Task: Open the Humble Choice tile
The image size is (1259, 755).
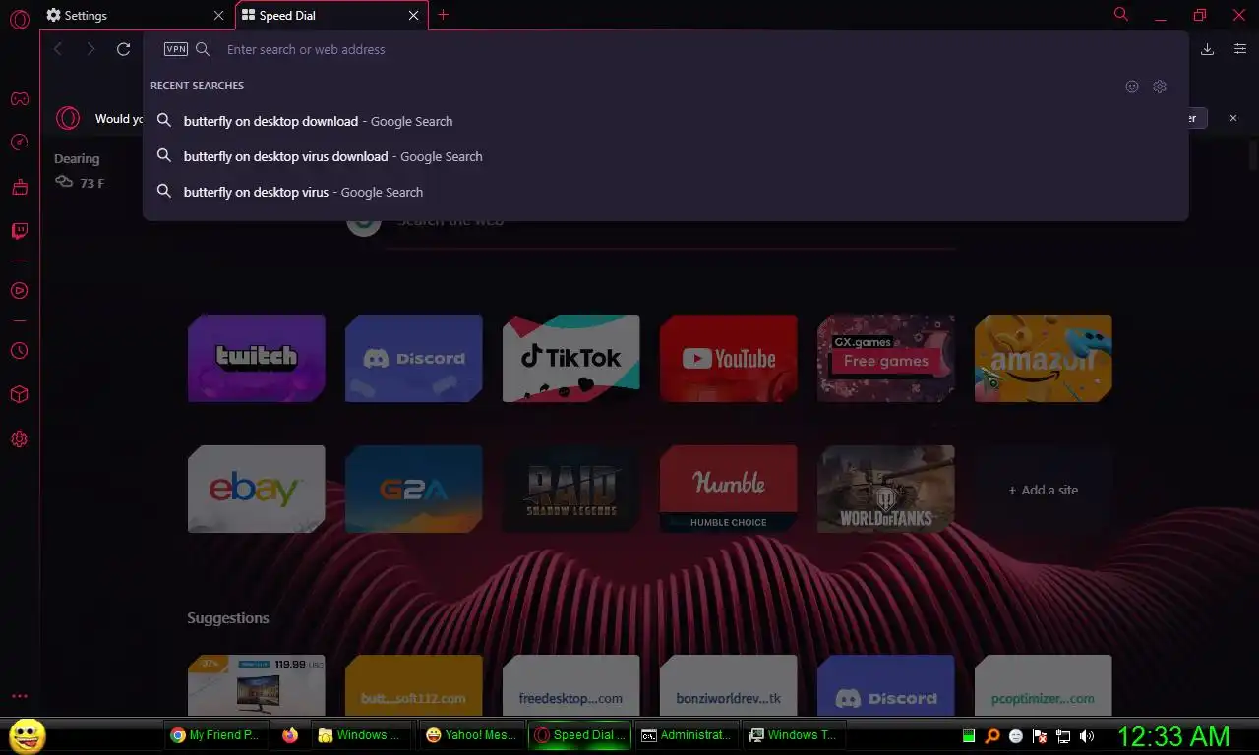Action: tap(729, 489)
